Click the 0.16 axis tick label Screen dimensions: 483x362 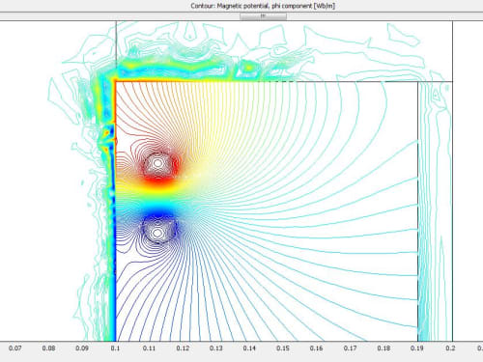317,348
